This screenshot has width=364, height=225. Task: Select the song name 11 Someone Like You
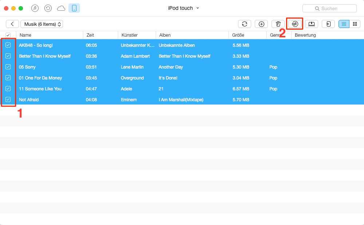pyautogui.click(x=40, y=89)
